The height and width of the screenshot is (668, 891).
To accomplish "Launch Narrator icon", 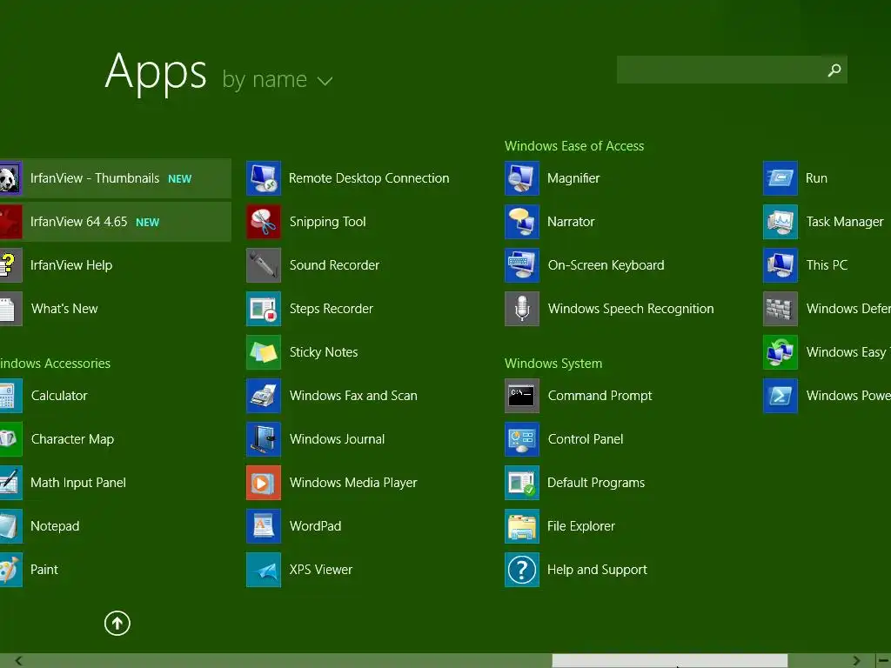I will click(x=522, y=222).
